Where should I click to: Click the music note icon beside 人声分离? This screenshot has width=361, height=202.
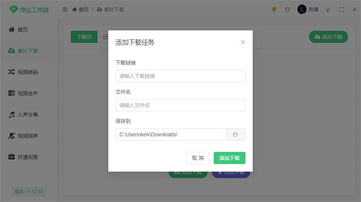[12, 115]
